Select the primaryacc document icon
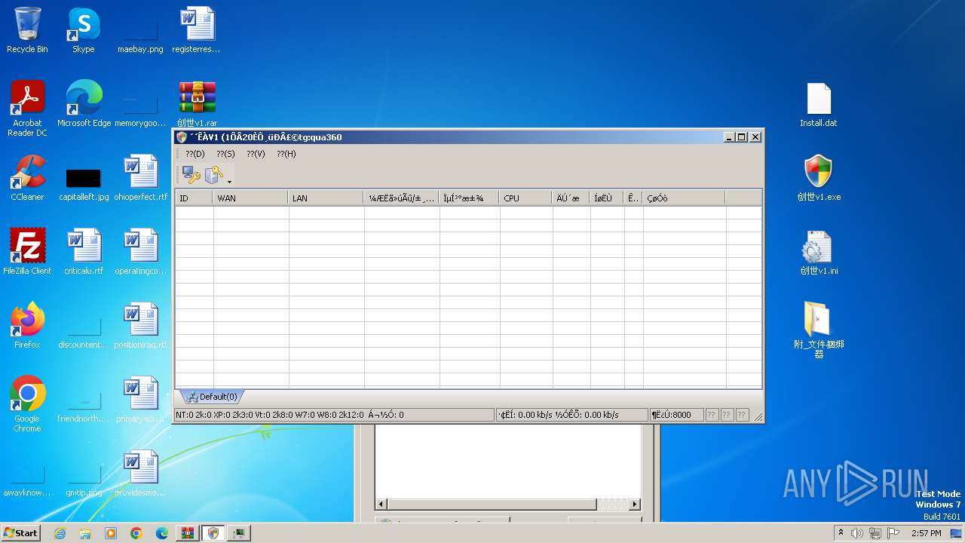The image size is (965, 543). pos(140,400)
